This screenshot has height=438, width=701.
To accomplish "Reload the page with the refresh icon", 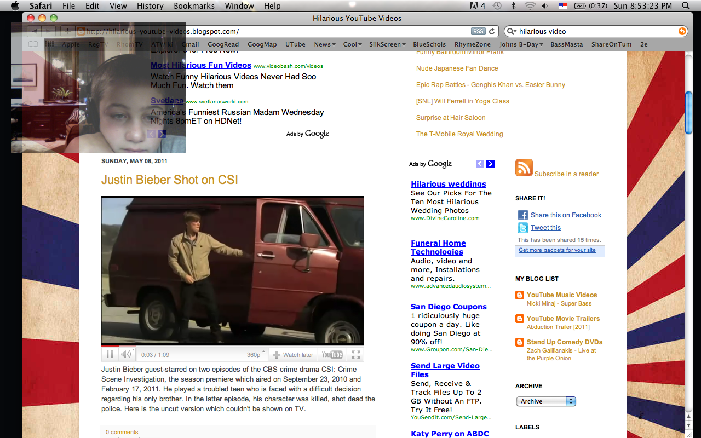I will pos(492,31).
